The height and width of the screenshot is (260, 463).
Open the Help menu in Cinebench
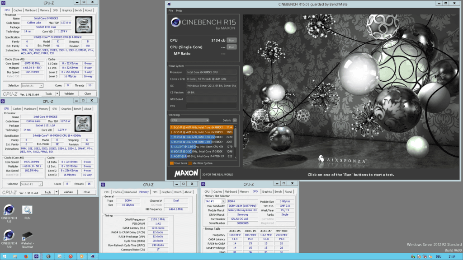tap(179, 11)
